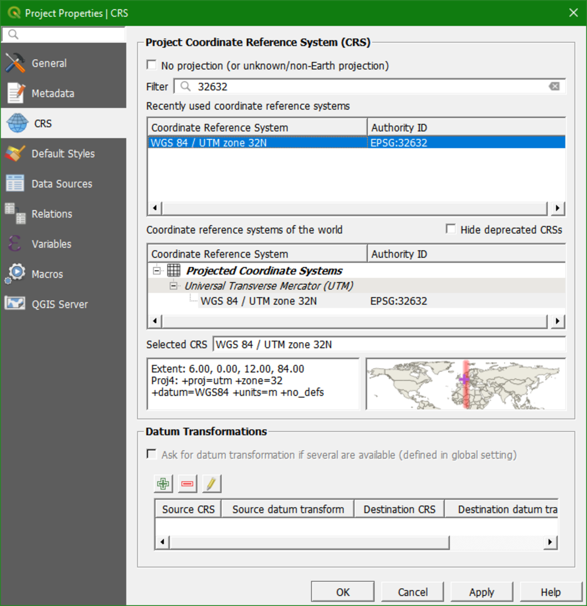
Task: Collapse Universal Transverse Mercator branch
Action: pos(173,286)
